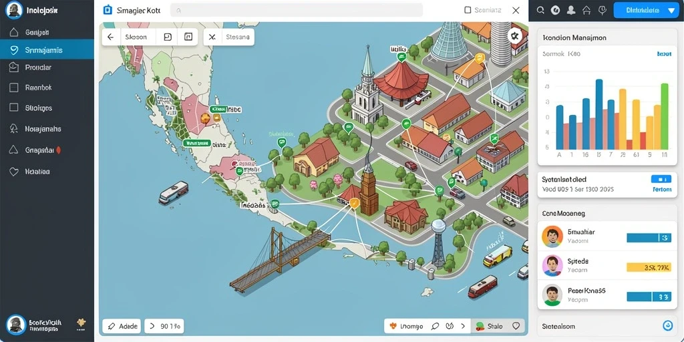Expand the blue dropdown button in header
This screenshot has width=684, height=342.
click(x=646, y=10)
